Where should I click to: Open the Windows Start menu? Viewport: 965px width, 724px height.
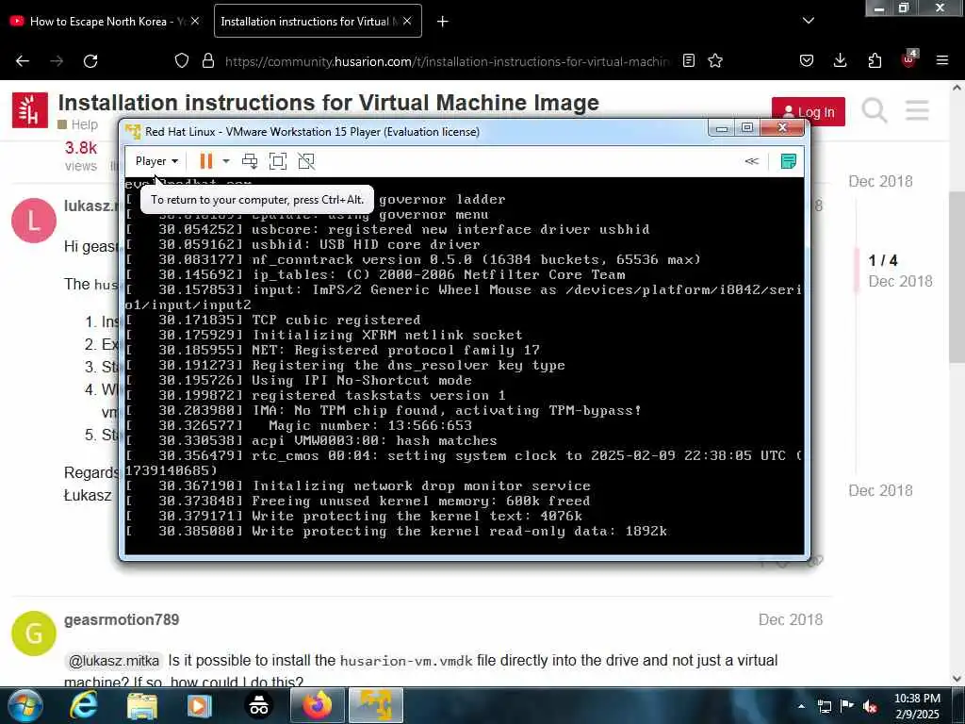[25, 705]
